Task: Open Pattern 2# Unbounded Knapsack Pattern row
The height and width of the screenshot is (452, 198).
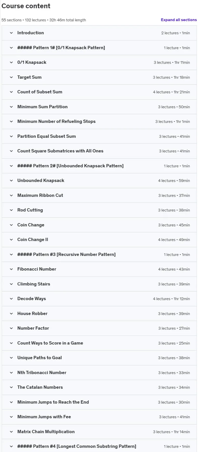Action: coord(99,166)
